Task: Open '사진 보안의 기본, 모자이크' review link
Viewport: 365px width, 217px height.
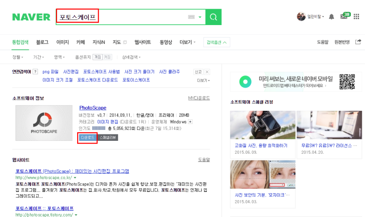Action: [x=262, y=195]
